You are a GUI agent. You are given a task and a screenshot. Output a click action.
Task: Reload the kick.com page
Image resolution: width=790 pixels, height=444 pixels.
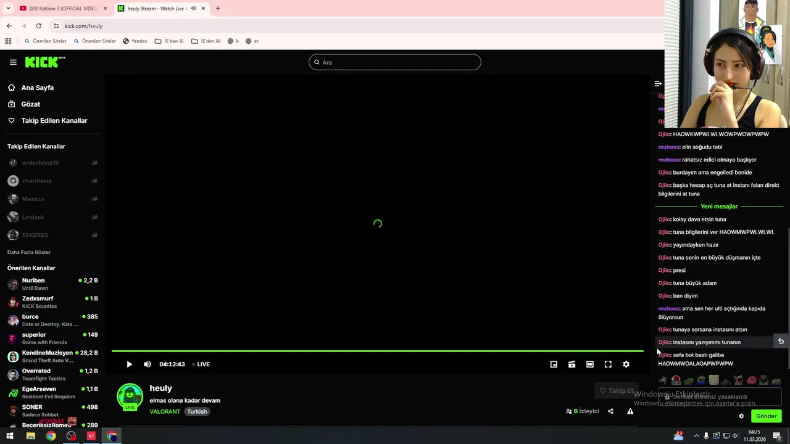(x=38, y=26)
